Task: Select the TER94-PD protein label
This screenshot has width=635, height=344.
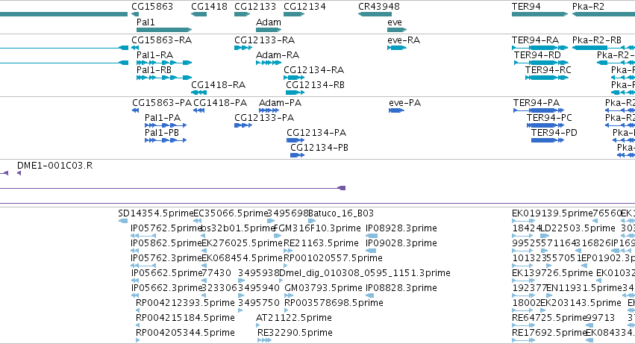Action: [554, 133]
